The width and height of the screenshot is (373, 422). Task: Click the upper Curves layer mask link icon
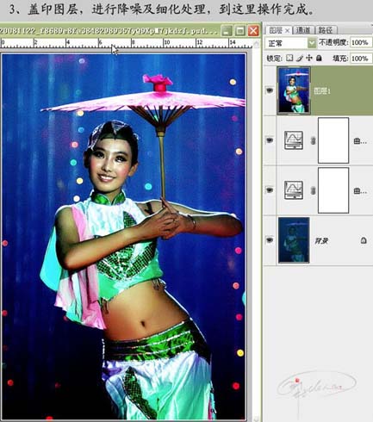314,140
